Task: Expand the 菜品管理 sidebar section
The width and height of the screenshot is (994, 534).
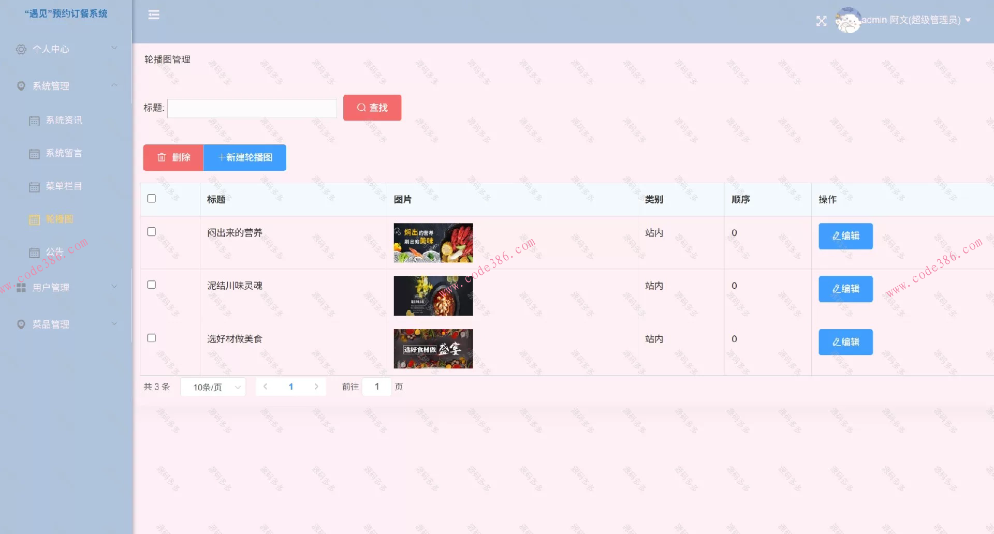Action: 51,324
